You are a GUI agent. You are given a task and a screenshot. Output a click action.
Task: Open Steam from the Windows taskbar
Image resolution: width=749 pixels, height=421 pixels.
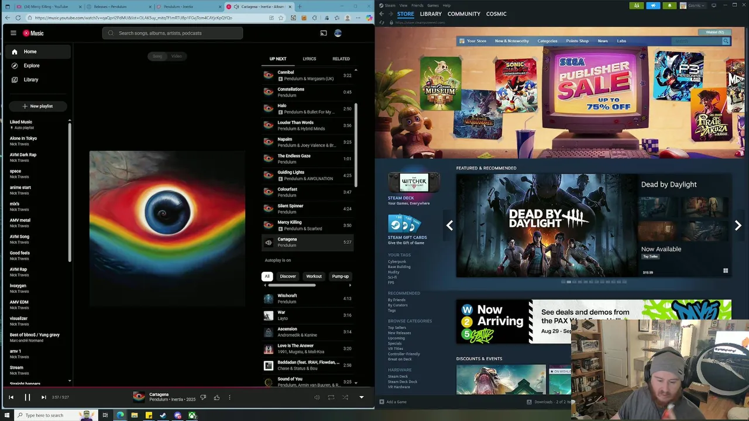163,415
